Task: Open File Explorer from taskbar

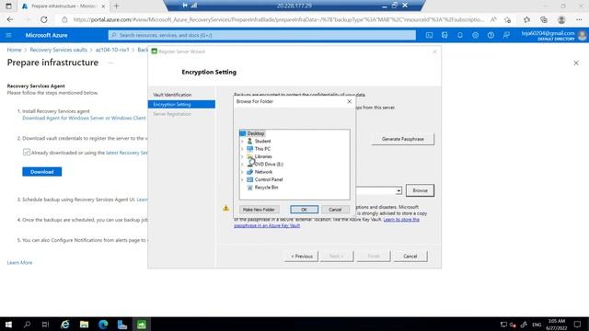Action: pyautogui.click(x=84, y=325)
